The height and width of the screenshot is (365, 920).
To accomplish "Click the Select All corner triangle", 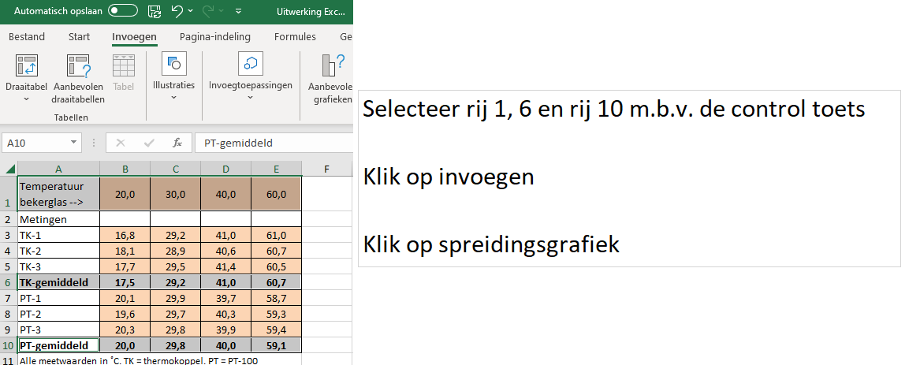I will (9, 169).
